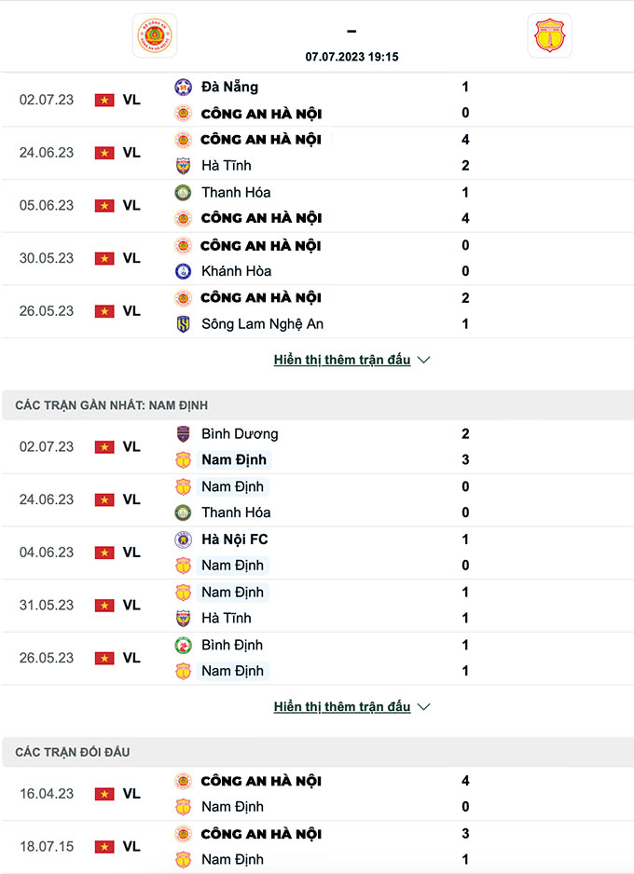Open the 16.04.23 head-to-head match row
The width and height of the screenshot is (634, 874).
pyautogui.click(x=317, y=794)
